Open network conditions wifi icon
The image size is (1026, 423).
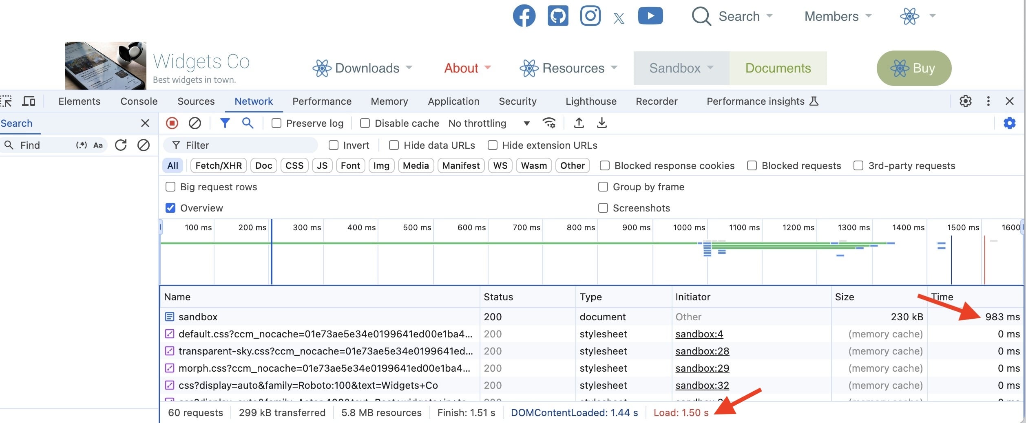[x=549, y=123]
